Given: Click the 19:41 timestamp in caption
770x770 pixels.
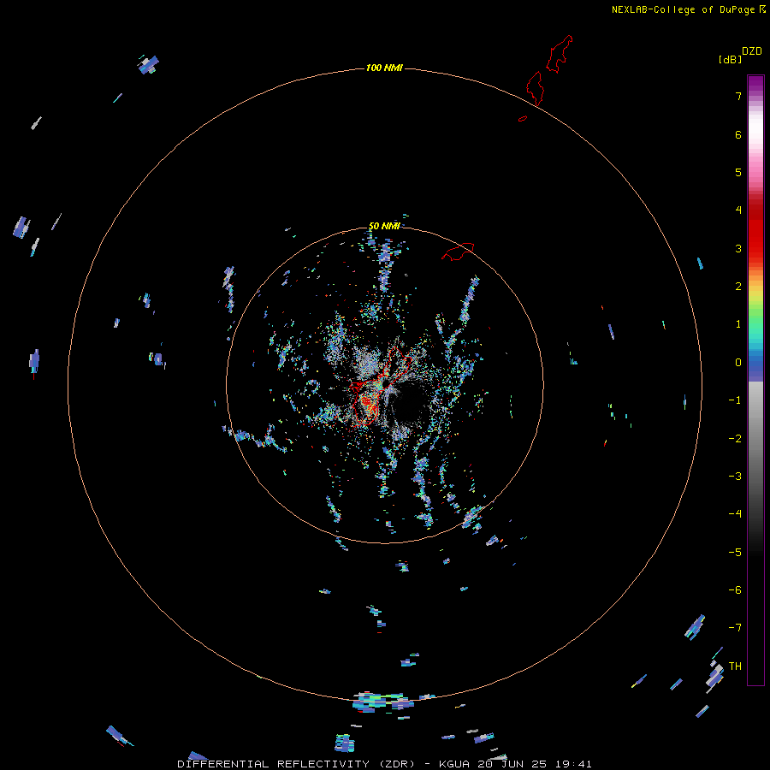Looking at the screenshot, I should (573, 764).
